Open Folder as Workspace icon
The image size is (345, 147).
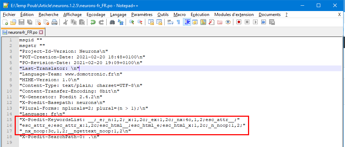(220, 22)
